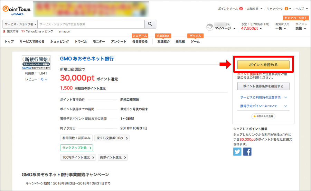Open the 友達紹介 nav tab
The image size is (311, 191).
pyautogui.click(x=164, y=42)
